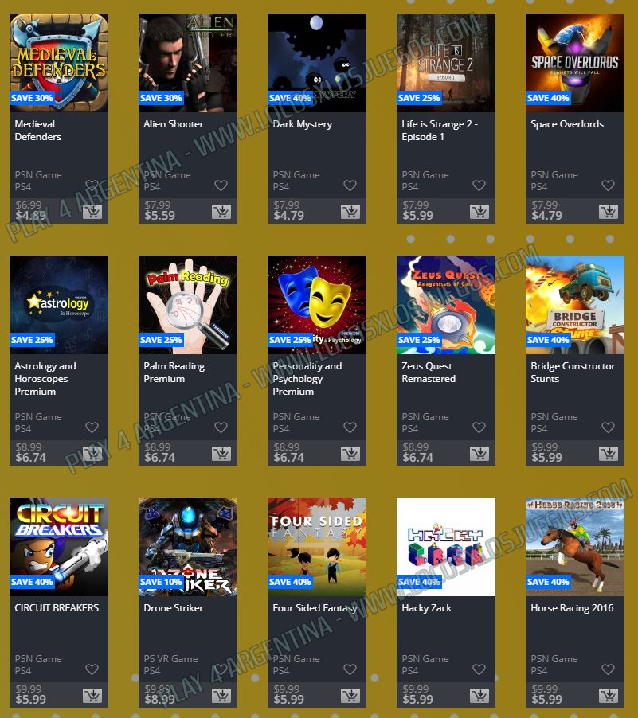The image size is (638, 718).
Task: Wishlist CIRCUIT BREAKERS with heart icon
Action: [92, 669]
